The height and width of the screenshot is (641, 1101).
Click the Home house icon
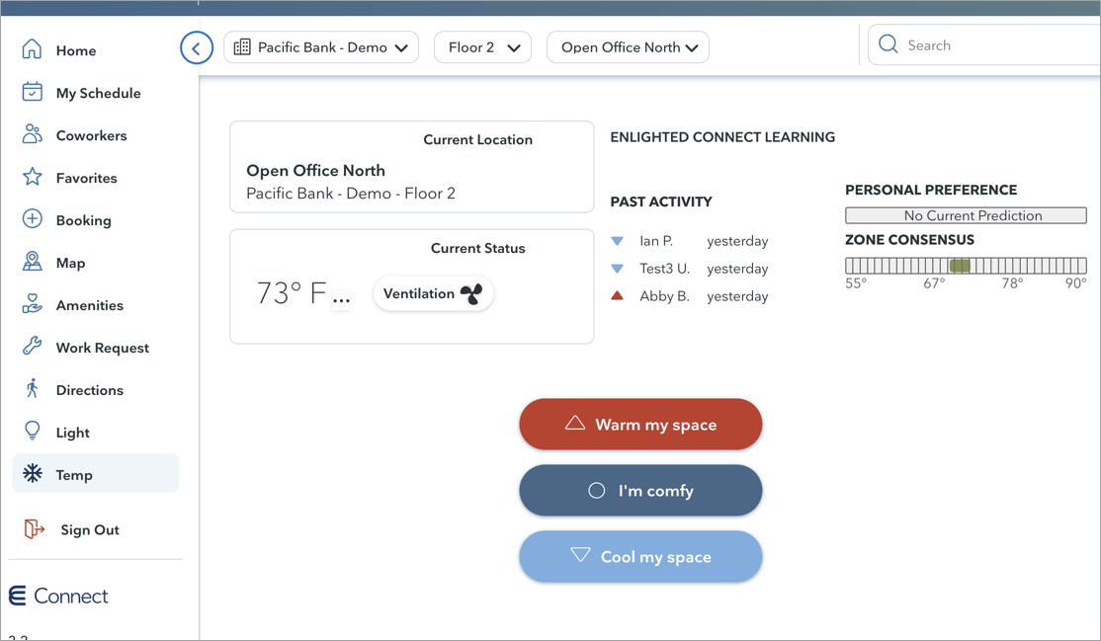coord(32,49)
